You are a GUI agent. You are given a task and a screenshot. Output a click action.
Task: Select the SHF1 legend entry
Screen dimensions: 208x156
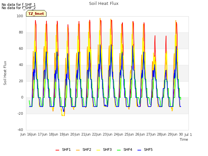click(63, 149)
